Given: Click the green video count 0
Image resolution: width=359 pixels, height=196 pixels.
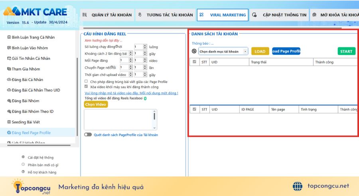Looking at the screenshot, I should (x=145, y=98).
